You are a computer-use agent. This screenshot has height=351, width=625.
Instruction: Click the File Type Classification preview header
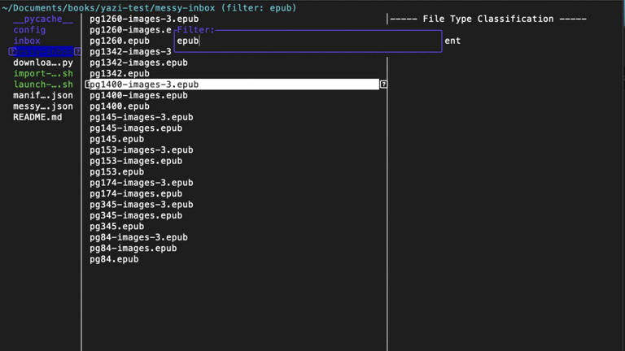pos(488,19)
